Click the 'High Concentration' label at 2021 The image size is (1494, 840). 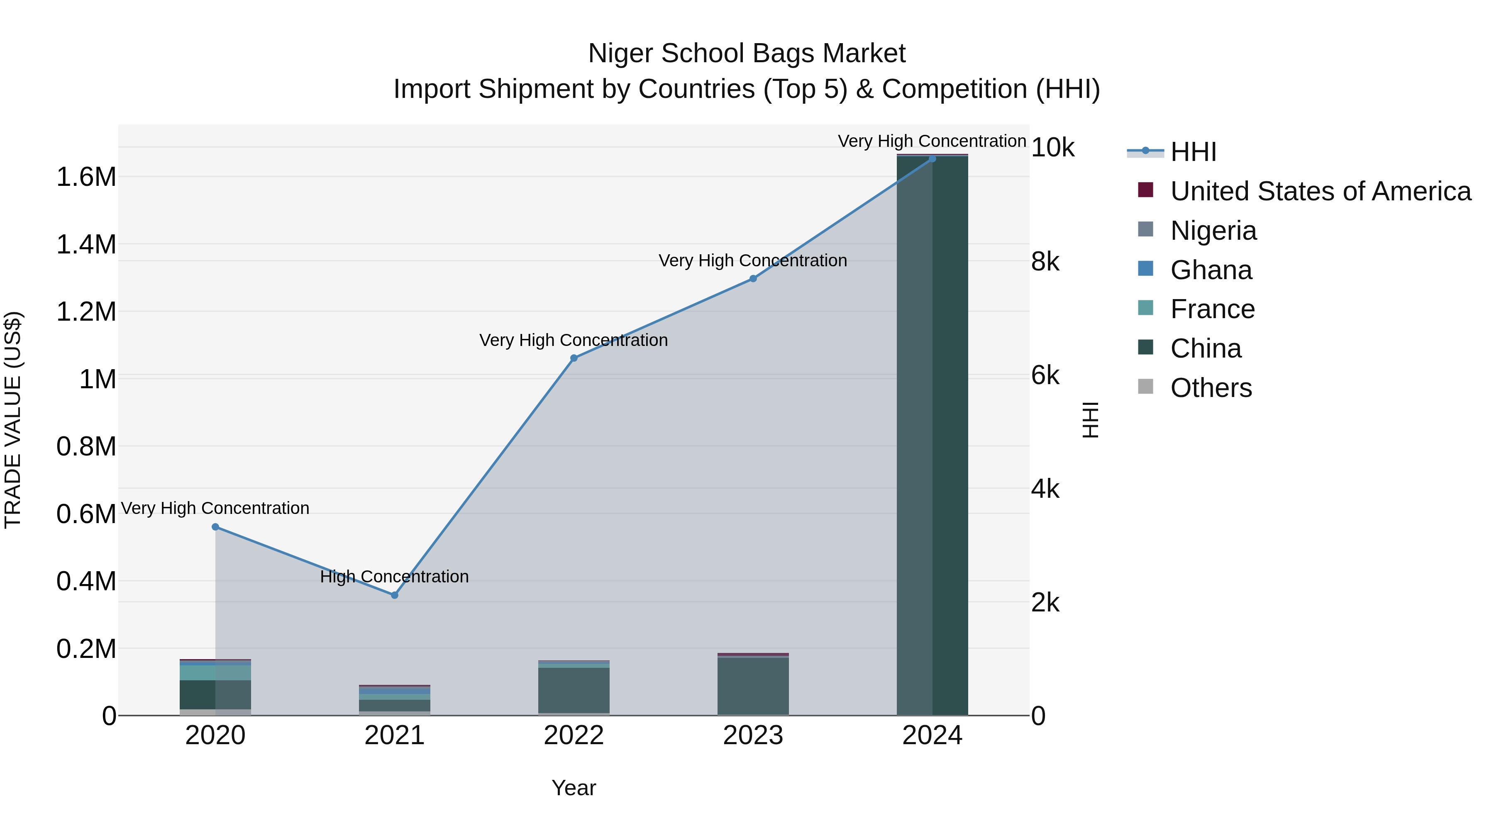(x=394, y=577)
